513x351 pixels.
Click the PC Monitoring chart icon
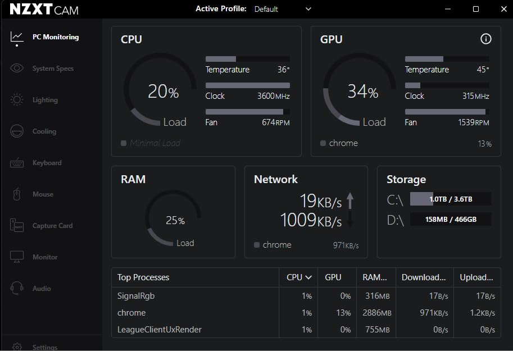click(x=17, y=37)
